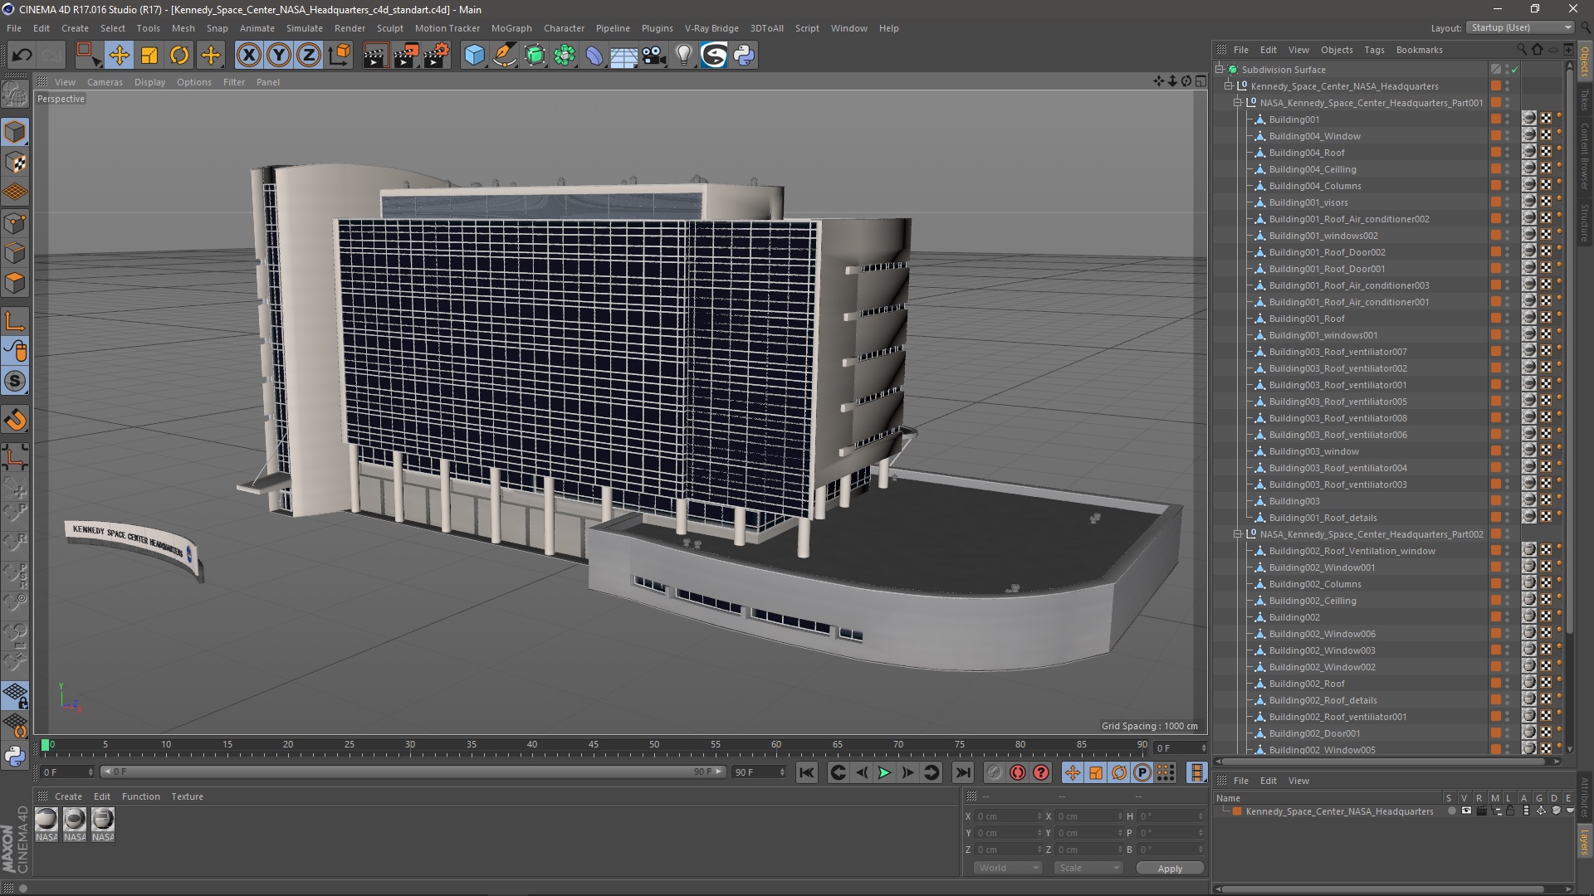Open Object Manager Tags menu
The width and height of the screenshot is (1594, 896).
pos(1374,50)
